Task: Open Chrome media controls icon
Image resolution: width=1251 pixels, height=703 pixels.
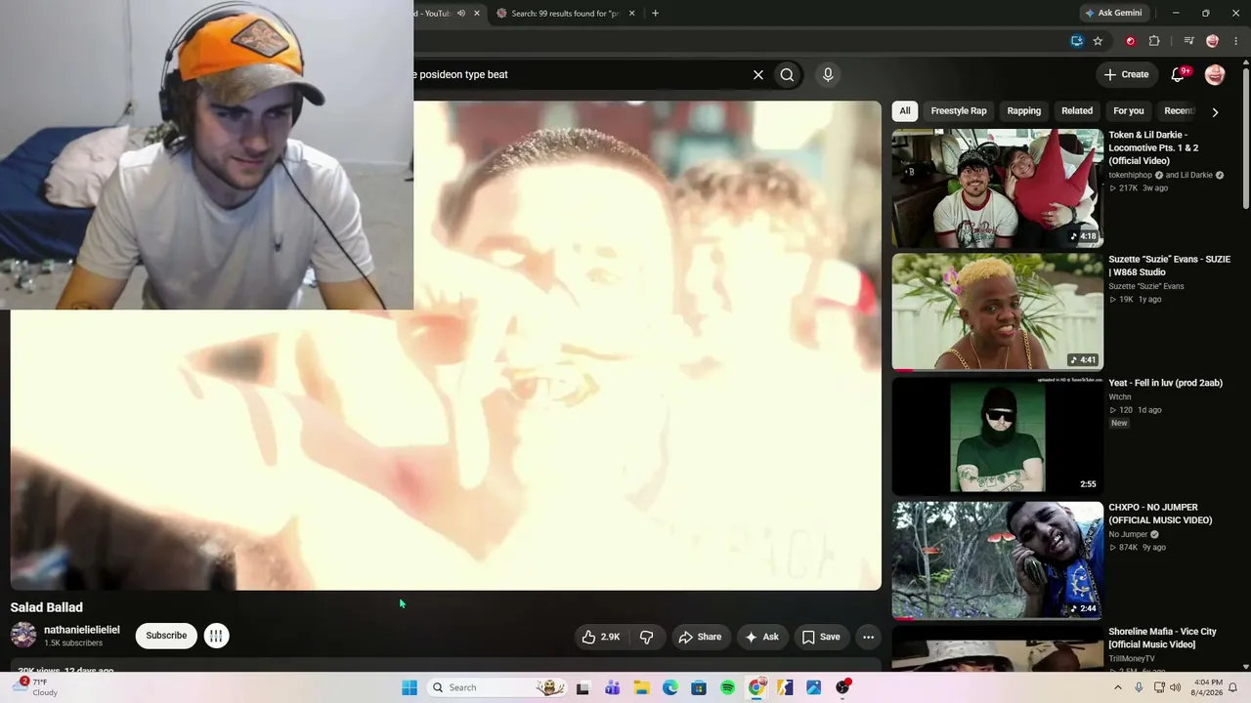Action: (x=1188, y=41)
